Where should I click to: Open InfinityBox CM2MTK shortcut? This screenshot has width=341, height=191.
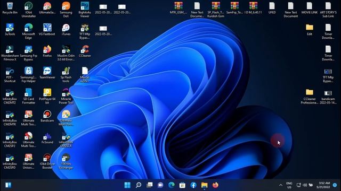10,118
